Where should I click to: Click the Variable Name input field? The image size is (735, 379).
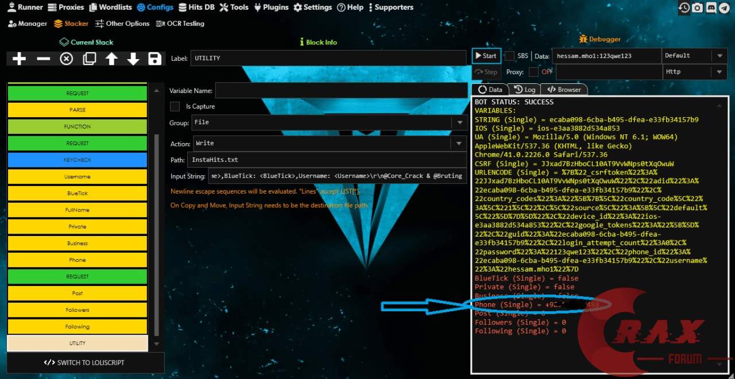[341, 90]
